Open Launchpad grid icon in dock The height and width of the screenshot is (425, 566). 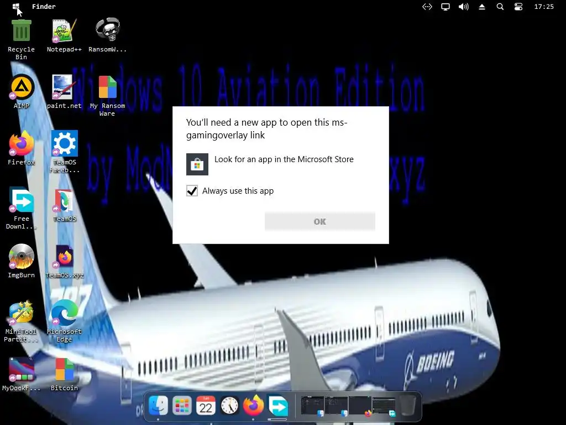point(182,406)
